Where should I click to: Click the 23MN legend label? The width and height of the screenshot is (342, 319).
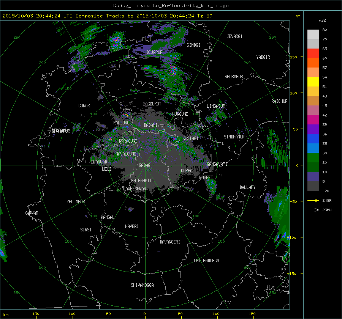tap(327, 210)
